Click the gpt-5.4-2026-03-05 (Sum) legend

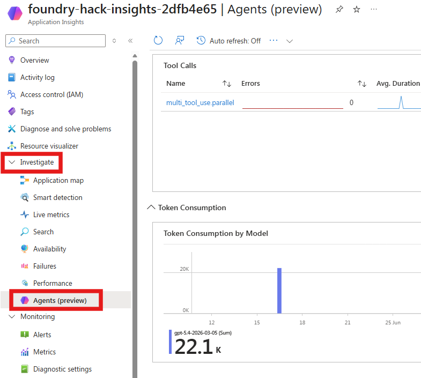coord(203,333)
